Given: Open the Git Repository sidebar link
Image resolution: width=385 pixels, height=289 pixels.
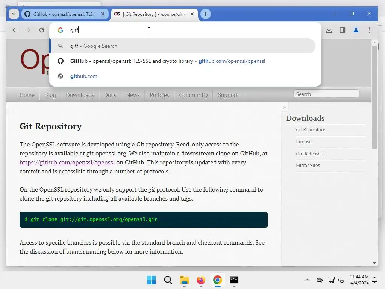Looking at the screenshot, I should (310, 130).
